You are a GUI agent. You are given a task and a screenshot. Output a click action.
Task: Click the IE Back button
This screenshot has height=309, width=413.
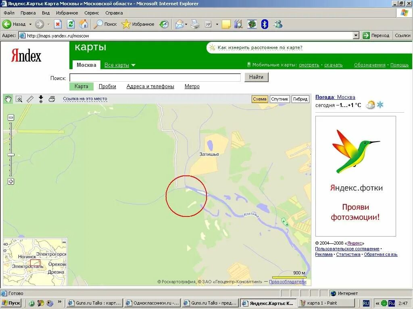click(x=14, y=24)
